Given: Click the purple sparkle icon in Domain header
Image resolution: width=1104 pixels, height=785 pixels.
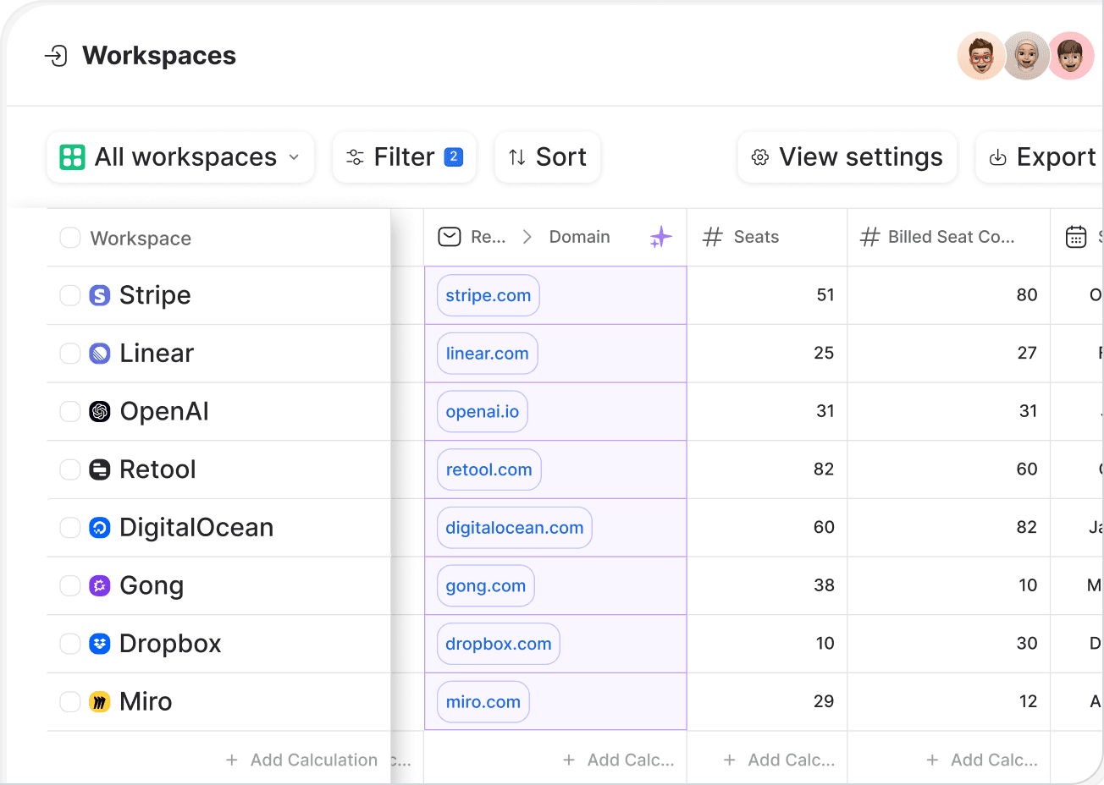Looking at the screenshot, I should click(660, 237).
